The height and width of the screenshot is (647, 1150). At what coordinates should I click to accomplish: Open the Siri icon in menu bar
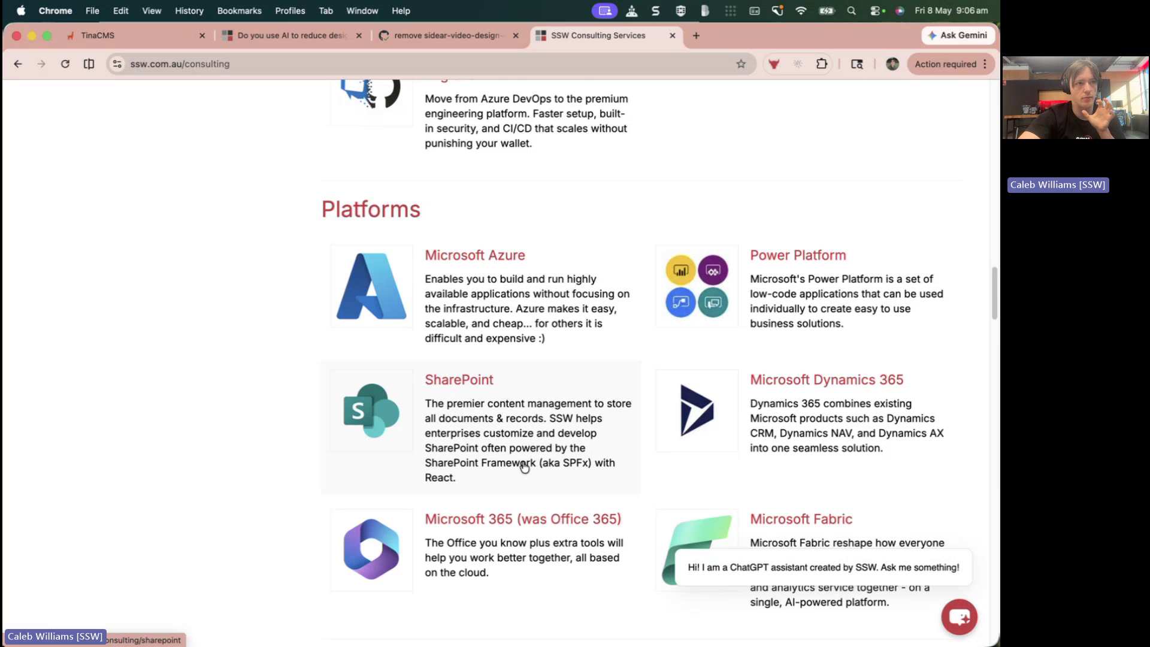[899, 11]
